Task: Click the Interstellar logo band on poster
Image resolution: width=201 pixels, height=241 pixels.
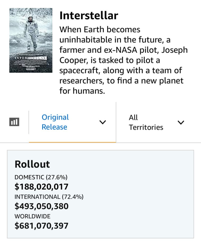Action: [28, 57]
